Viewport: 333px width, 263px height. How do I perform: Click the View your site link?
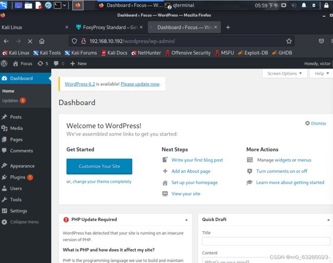(185, 193)
